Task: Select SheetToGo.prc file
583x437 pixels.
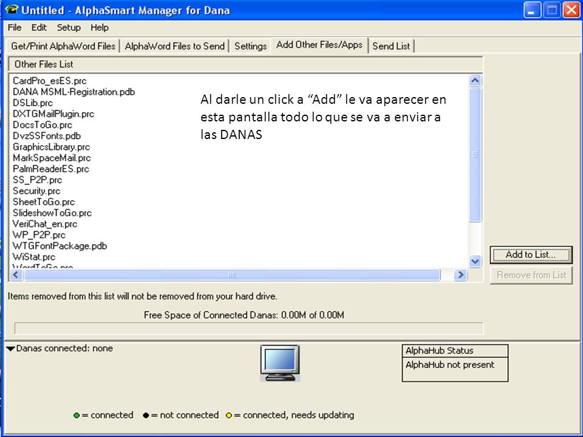Action: click(44, 202)
